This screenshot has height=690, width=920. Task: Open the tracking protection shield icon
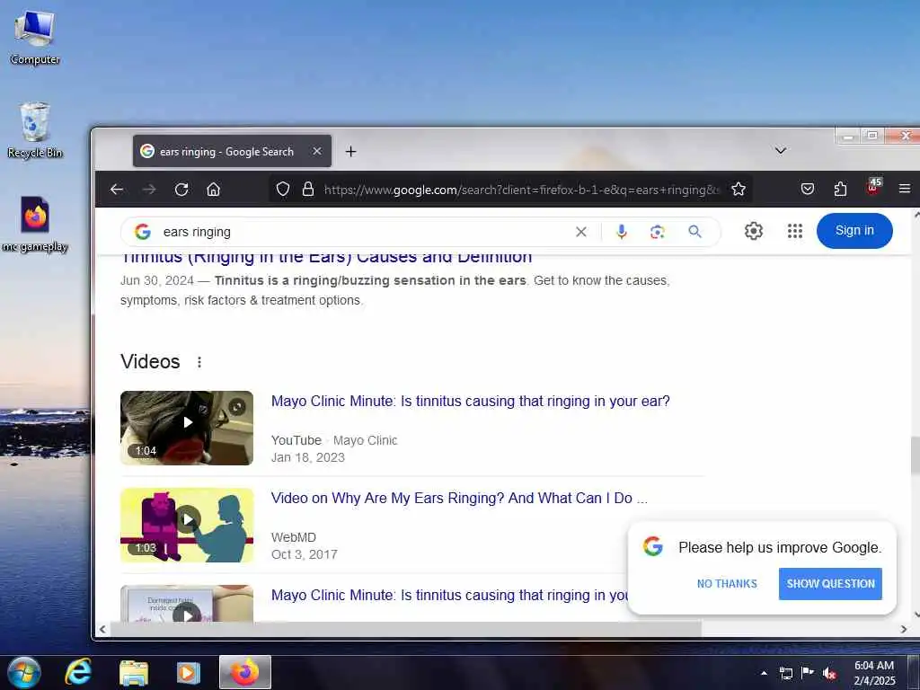pos(283,189)
